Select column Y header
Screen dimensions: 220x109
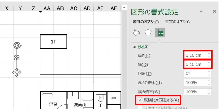20,8
